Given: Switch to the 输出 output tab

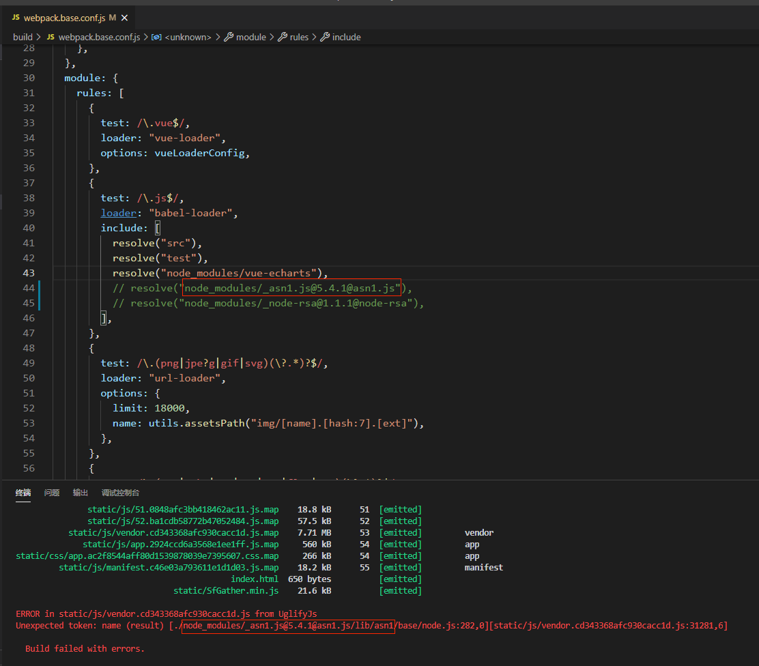Looking at the screenshot, I should (81, 493).
